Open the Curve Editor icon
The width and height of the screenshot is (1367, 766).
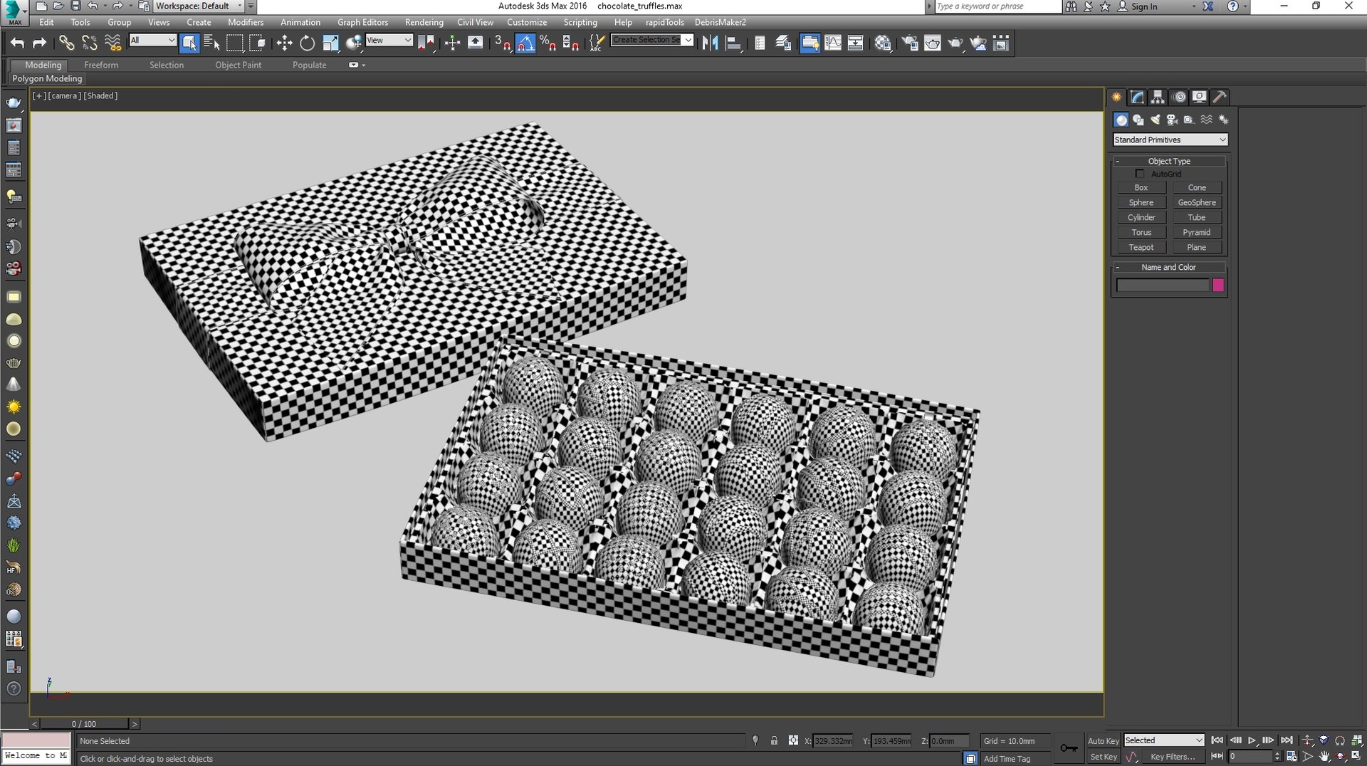pyautogui.click(x=832, y=43)
